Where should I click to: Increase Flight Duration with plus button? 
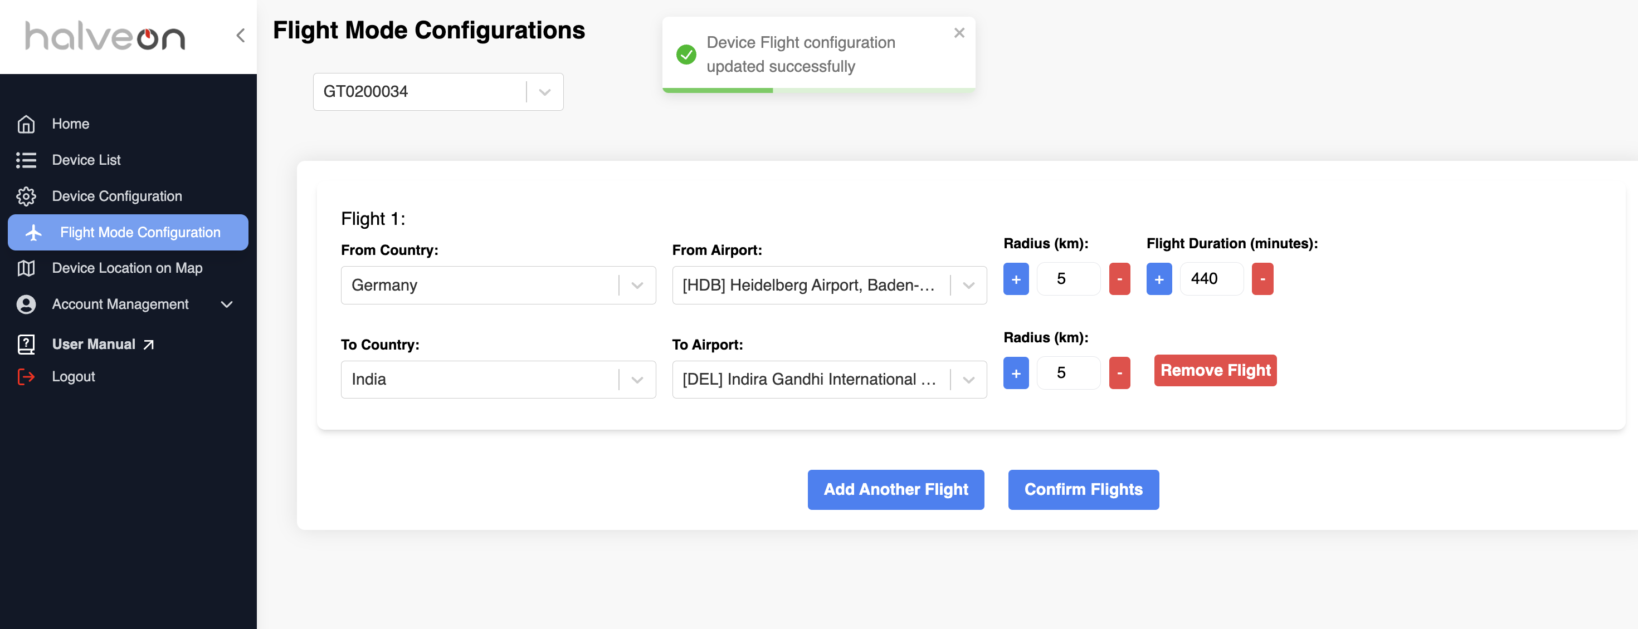(x=1158, y=279)
